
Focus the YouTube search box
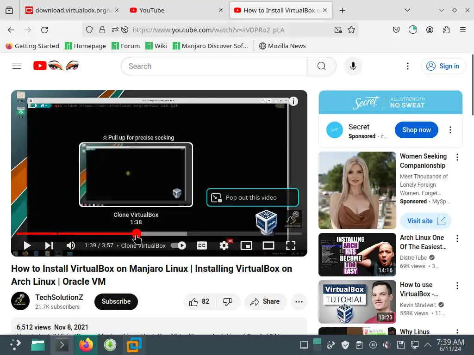(x=214, y=66)
